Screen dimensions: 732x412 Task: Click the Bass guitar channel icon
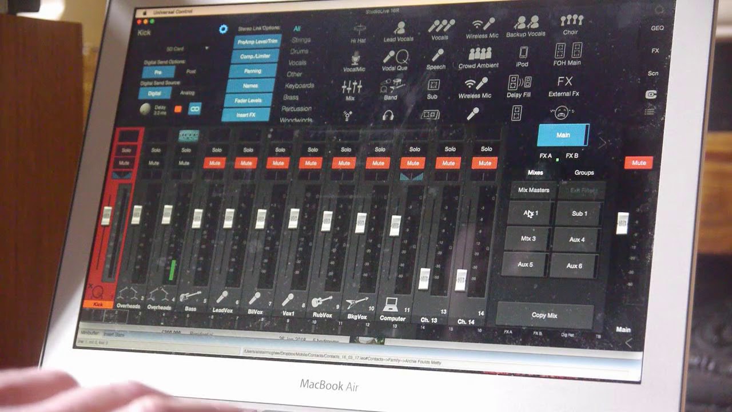point(190,296)
